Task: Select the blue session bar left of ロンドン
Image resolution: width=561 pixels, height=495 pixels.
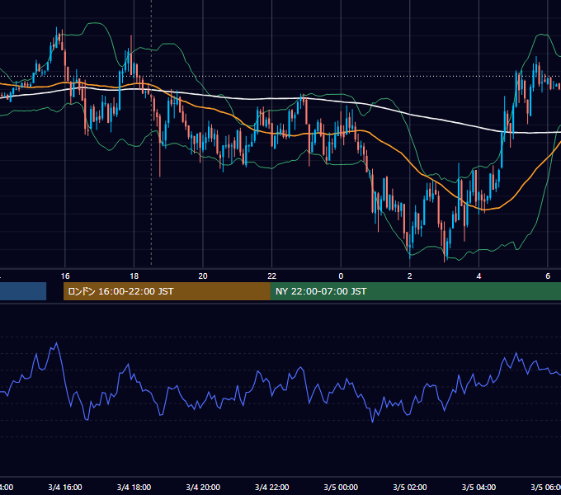Action: [23, 291]
